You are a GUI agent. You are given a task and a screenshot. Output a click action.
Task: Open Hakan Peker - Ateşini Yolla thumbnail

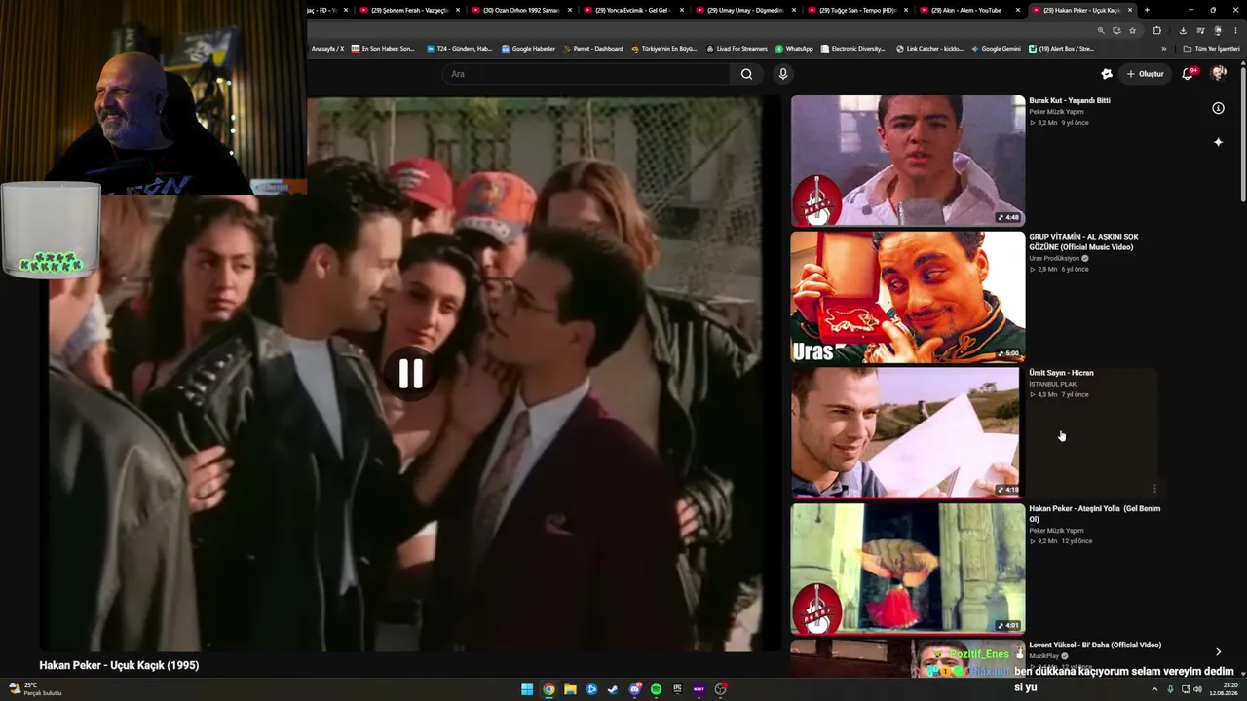(908, 569)
